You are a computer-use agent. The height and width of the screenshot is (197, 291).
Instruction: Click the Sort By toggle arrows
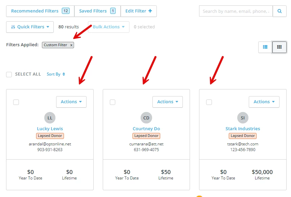(64, 74)
